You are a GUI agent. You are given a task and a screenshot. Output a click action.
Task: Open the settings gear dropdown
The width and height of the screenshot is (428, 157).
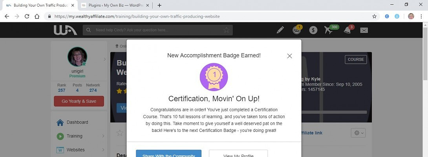[358, 133]
